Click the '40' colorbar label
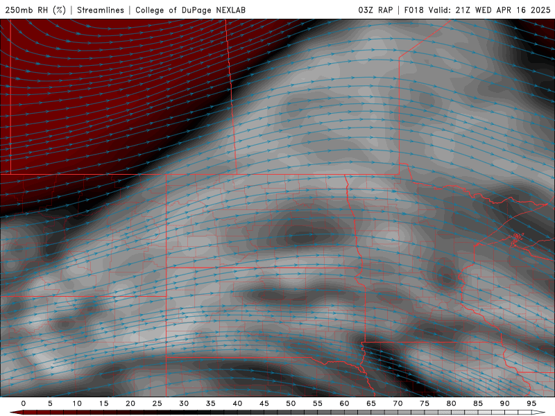This screenshot has height=416, width=555. click(x=237, y=404)
